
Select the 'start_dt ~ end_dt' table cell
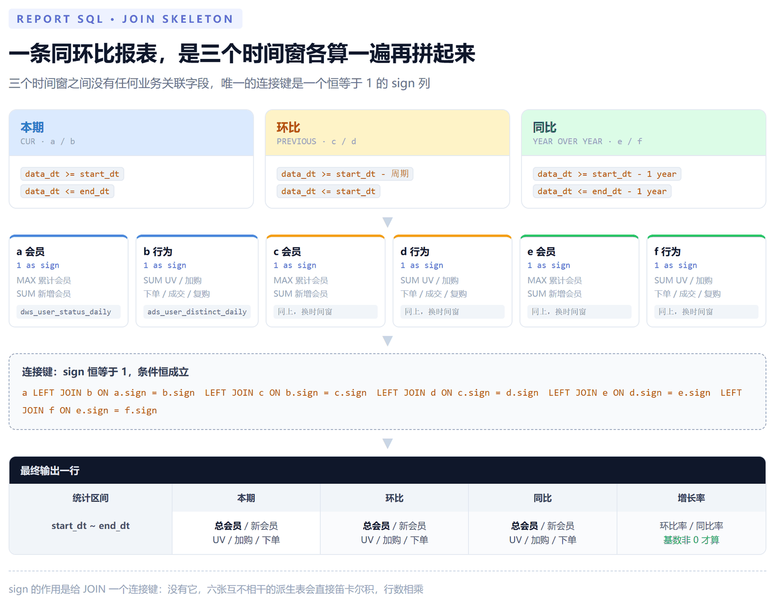pos(90,525)
